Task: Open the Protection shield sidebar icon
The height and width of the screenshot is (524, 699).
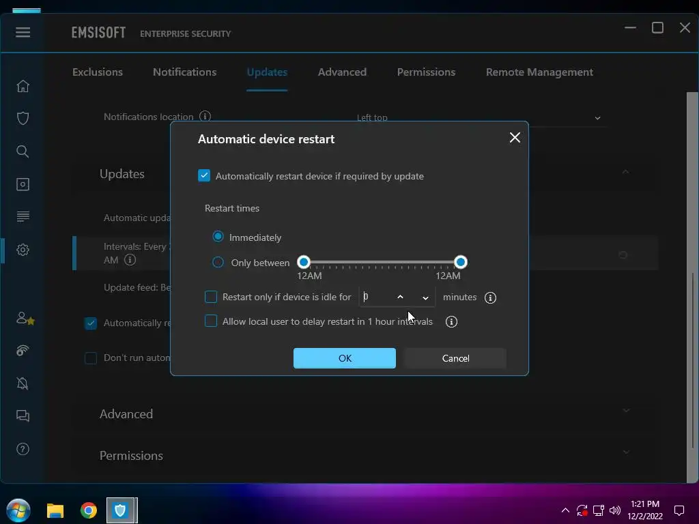Action: 23,119
